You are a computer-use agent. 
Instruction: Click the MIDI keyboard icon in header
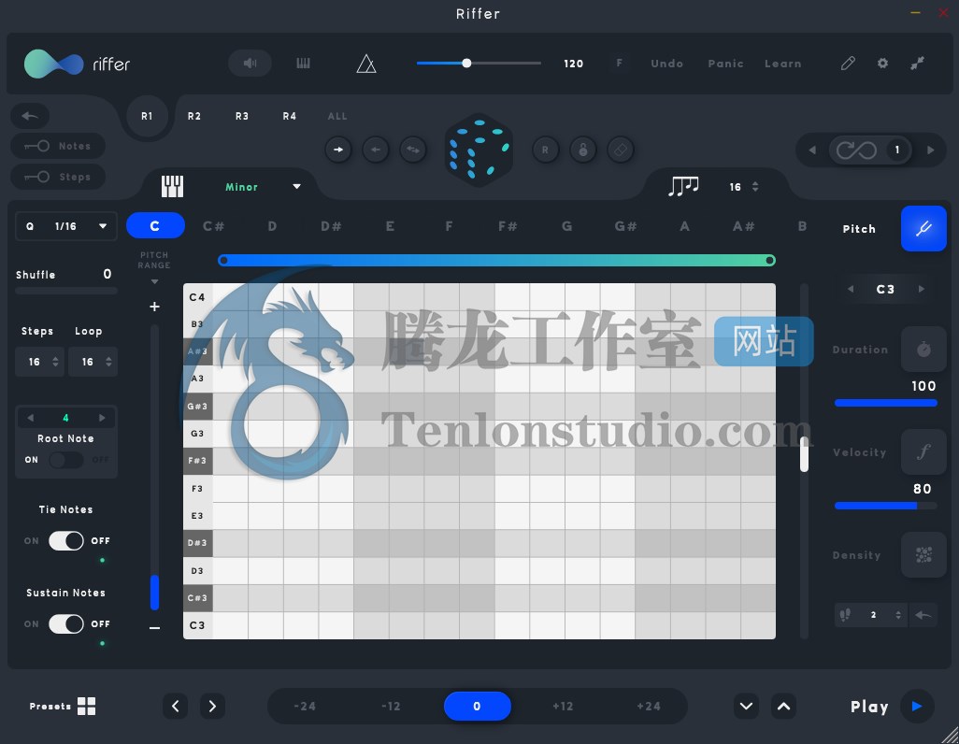304,63
